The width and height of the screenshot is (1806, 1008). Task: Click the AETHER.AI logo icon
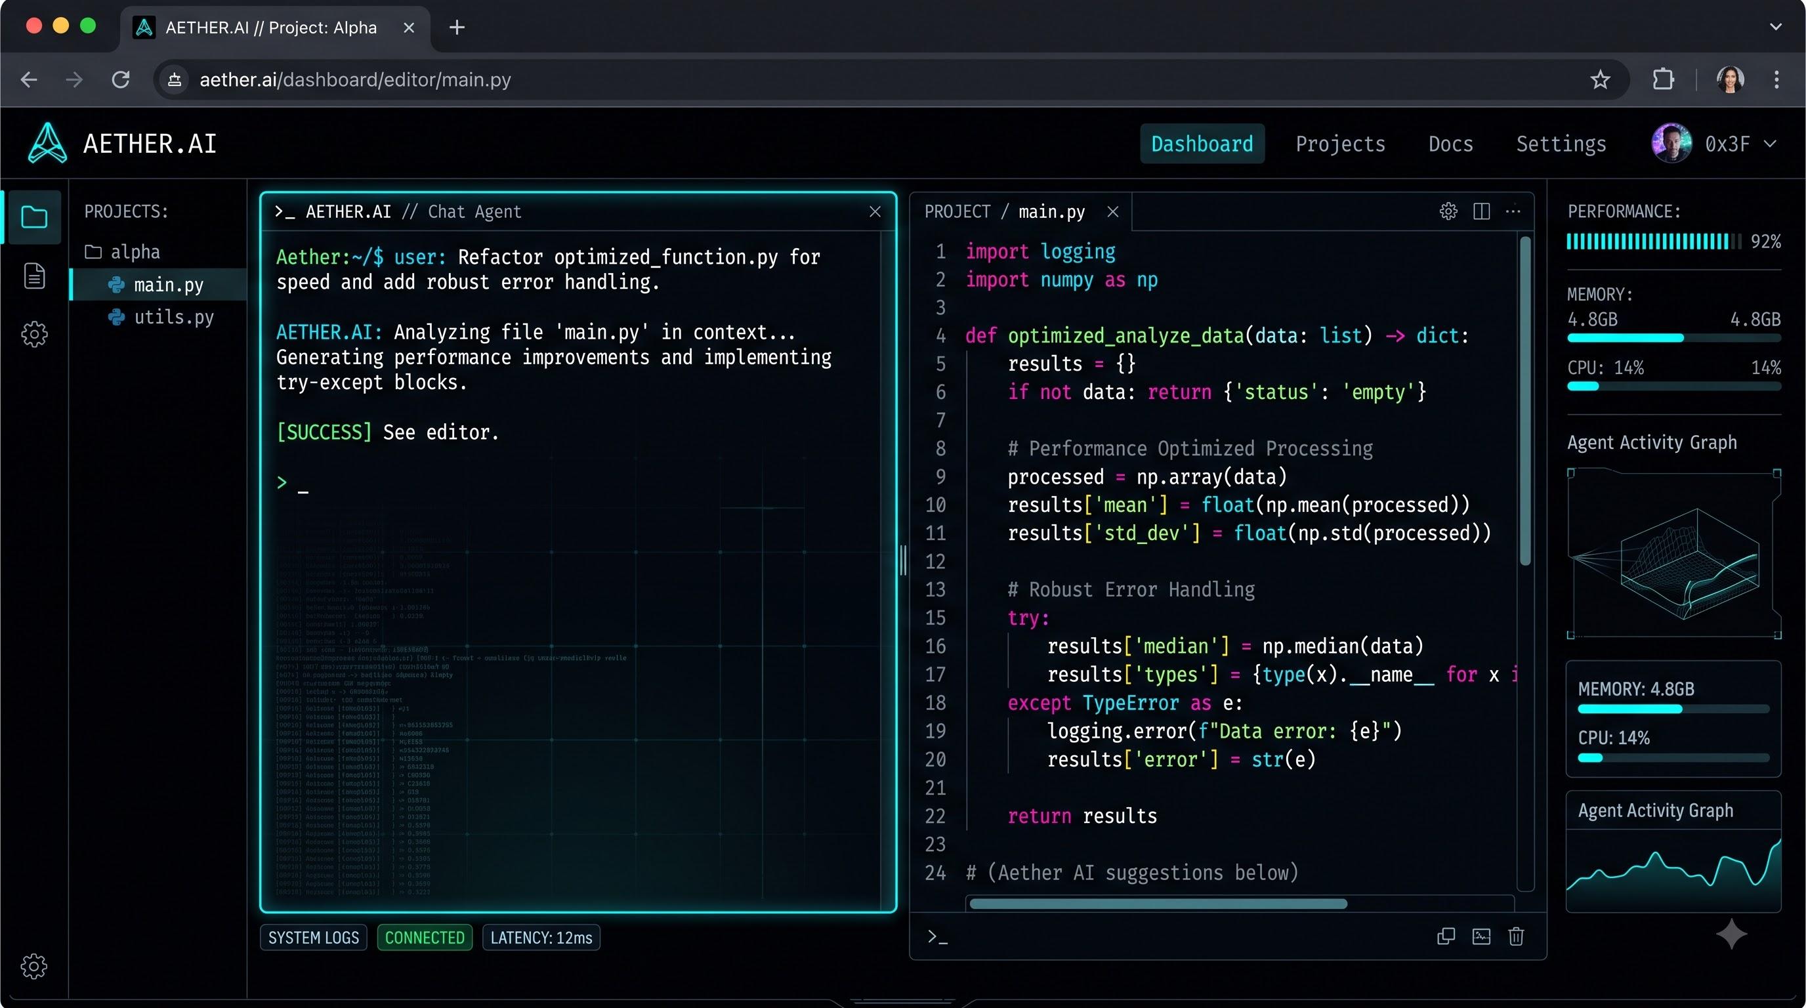point(48,143)
